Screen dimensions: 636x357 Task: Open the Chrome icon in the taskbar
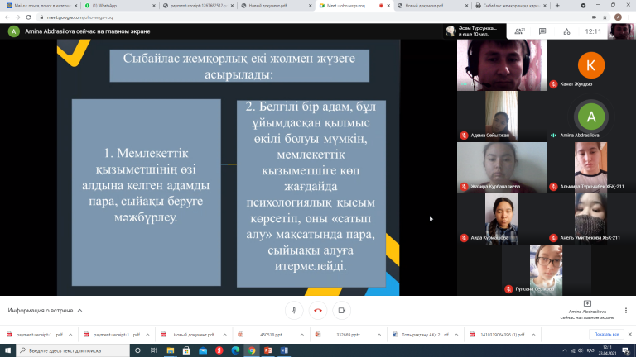point(250,350)
